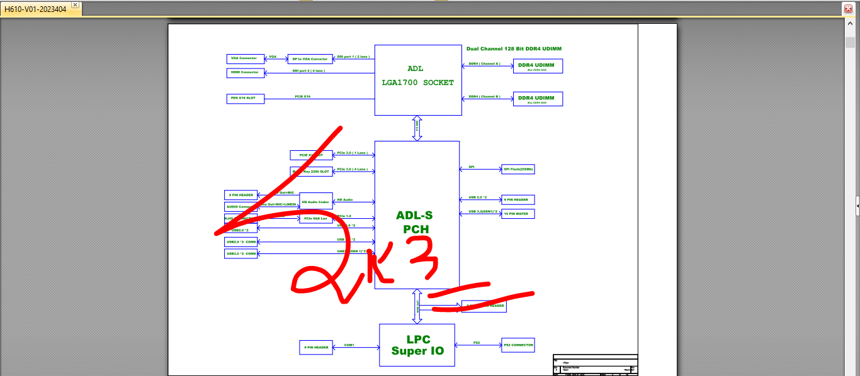
Task: Click the red close icon at top right
Action: [x=848, y=8]
